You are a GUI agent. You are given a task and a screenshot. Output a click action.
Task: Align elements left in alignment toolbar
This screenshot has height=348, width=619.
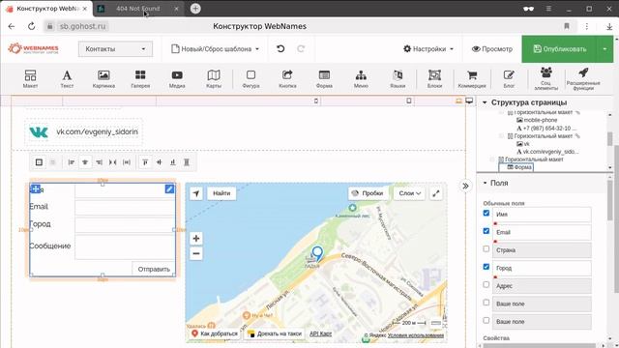click(72, 162)
